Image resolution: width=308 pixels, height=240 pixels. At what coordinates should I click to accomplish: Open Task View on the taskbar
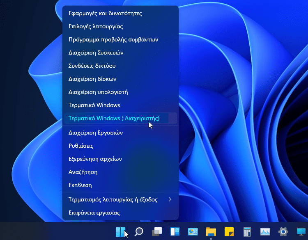(x=157, y=232)
